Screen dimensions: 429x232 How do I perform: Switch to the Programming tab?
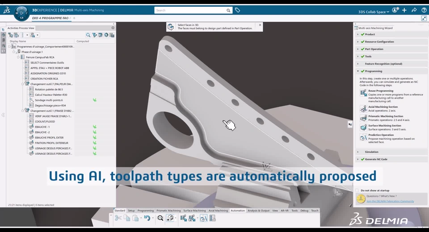146,211
